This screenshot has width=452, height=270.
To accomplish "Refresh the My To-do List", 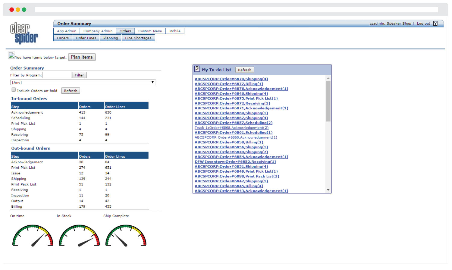I will (244, 70).
